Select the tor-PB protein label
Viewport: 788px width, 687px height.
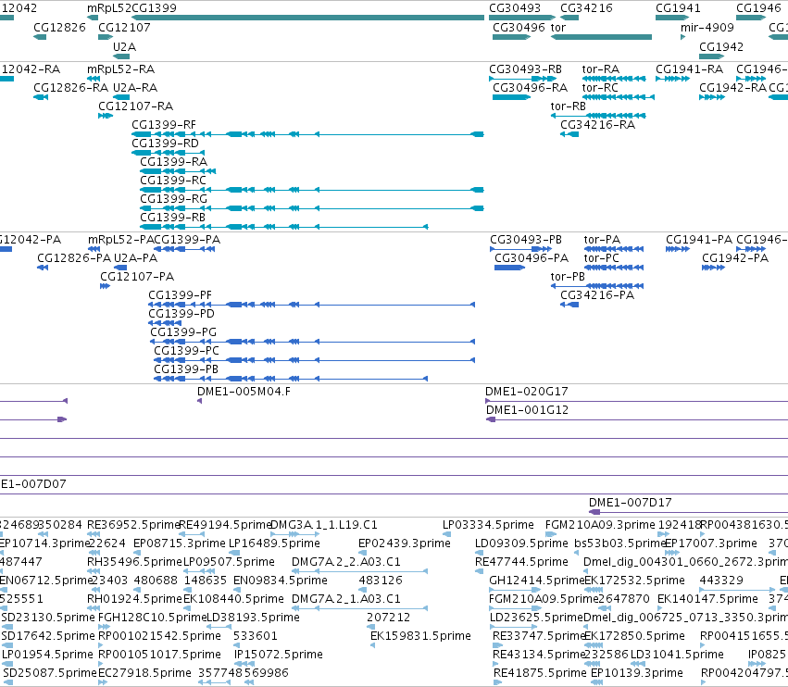click(568, 277)
